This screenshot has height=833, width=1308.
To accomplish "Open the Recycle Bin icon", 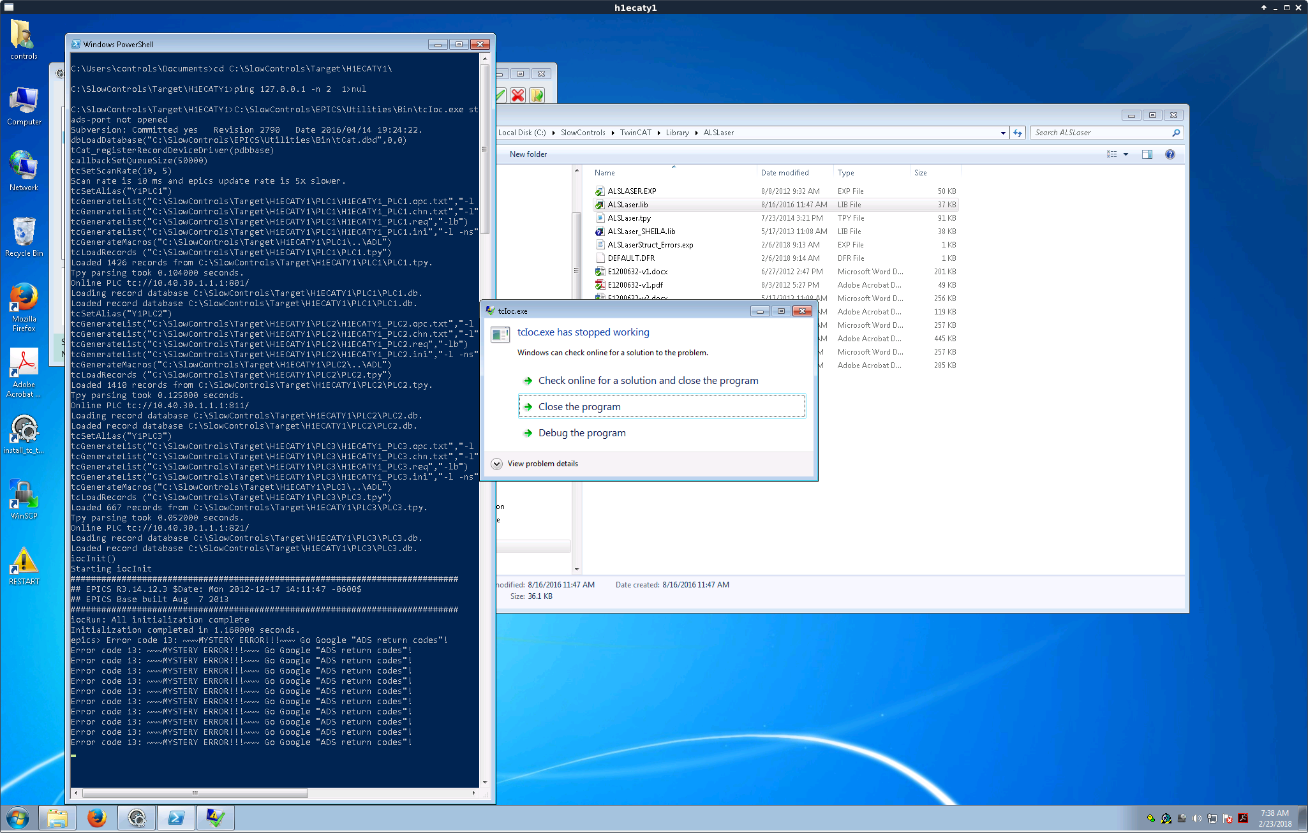I will click(x=24, y=237).
